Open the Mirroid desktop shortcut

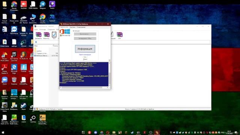click(24, 43)
